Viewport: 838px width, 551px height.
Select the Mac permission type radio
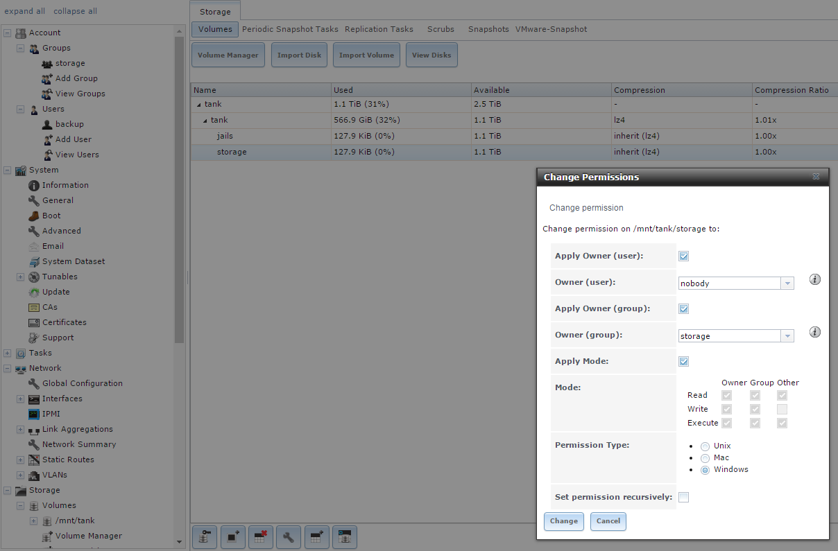point(706,458)
